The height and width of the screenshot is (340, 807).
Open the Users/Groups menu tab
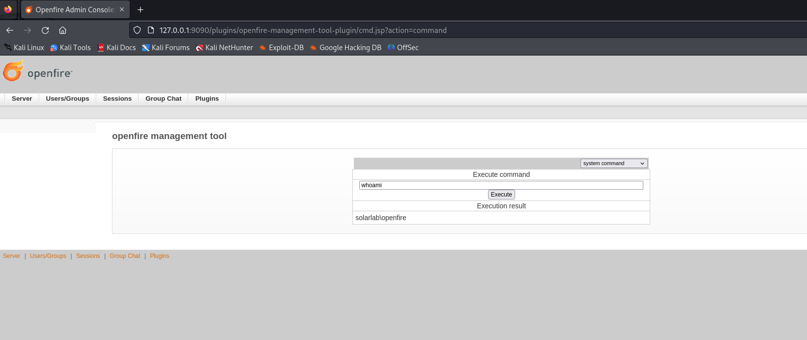click(68, 99)
